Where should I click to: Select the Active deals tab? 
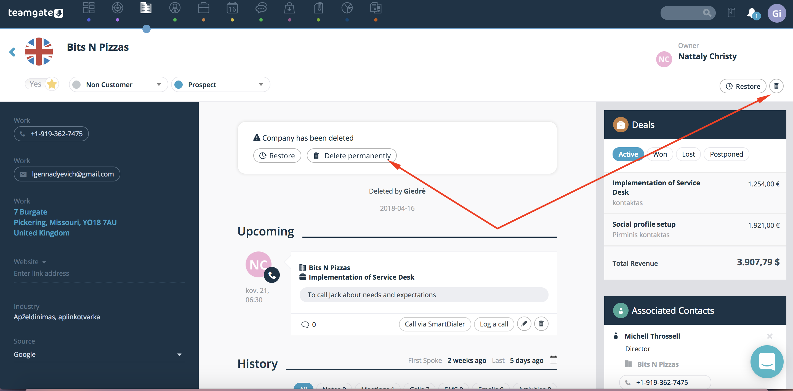point(628,154)
